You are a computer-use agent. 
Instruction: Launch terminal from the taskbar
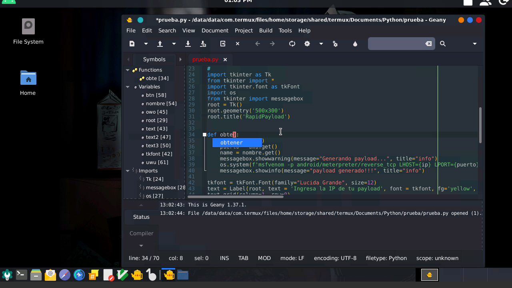click(x=22, y=275)
